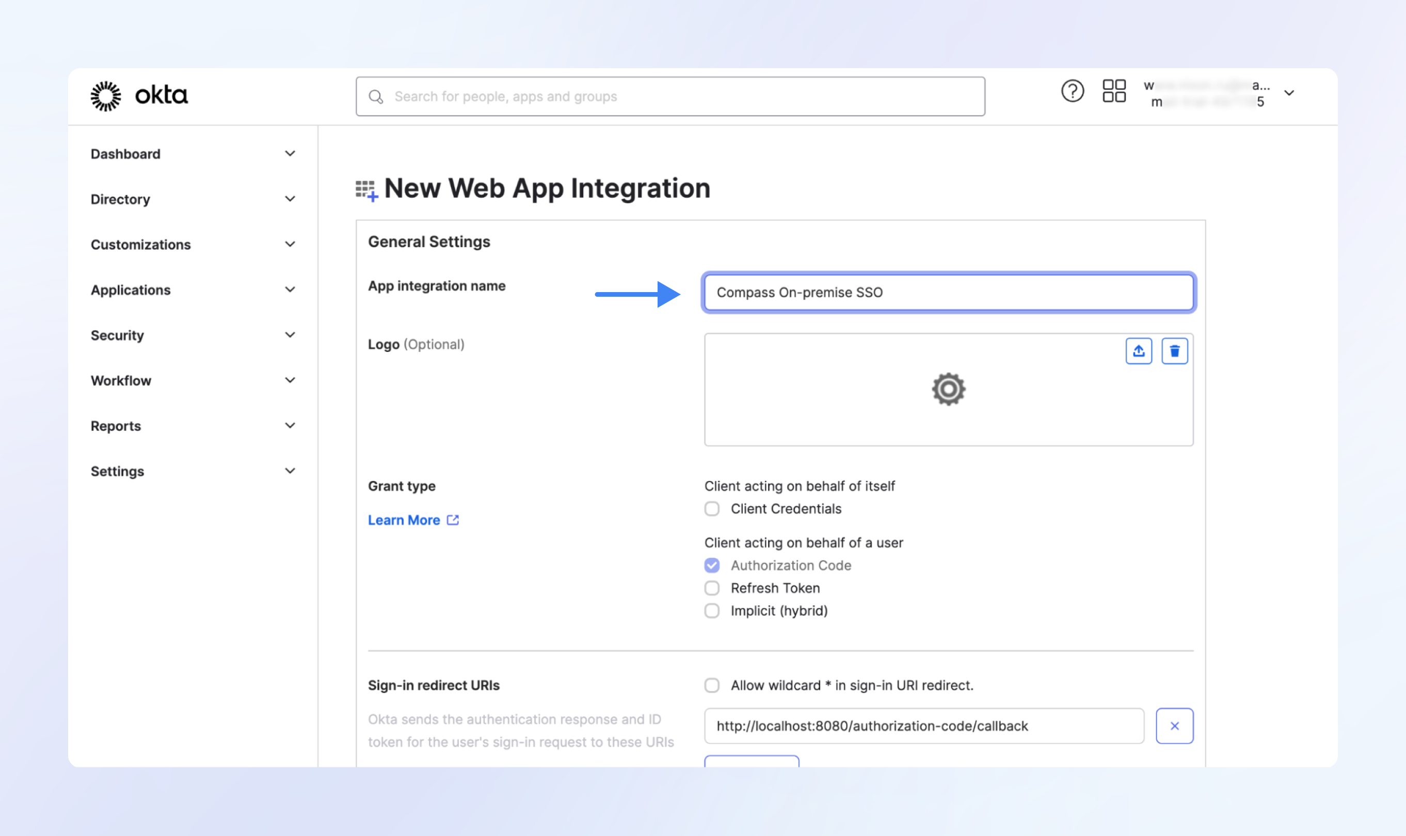Delete the logo with the trash icon
This screenshot has width=1406, height=836.
(x=1174, y=351)
